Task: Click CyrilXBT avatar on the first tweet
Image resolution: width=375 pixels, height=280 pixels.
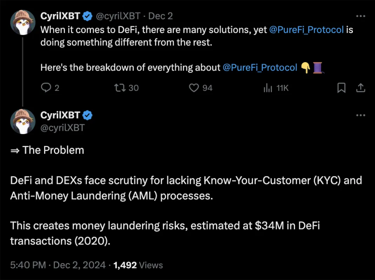Action: (23, 22)
